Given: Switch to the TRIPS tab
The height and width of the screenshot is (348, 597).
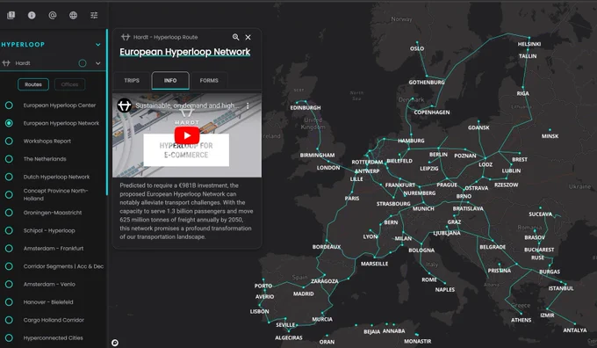Looking at the screenshot, I should [x=132, y=81].
